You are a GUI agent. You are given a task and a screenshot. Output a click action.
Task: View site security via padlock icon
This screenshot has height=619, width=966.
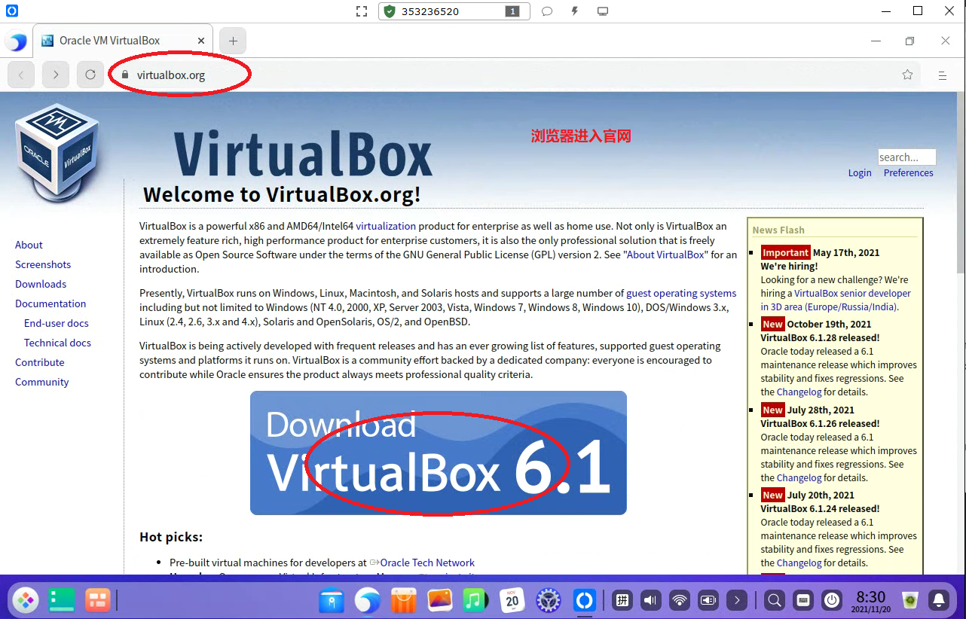(125, 75)
